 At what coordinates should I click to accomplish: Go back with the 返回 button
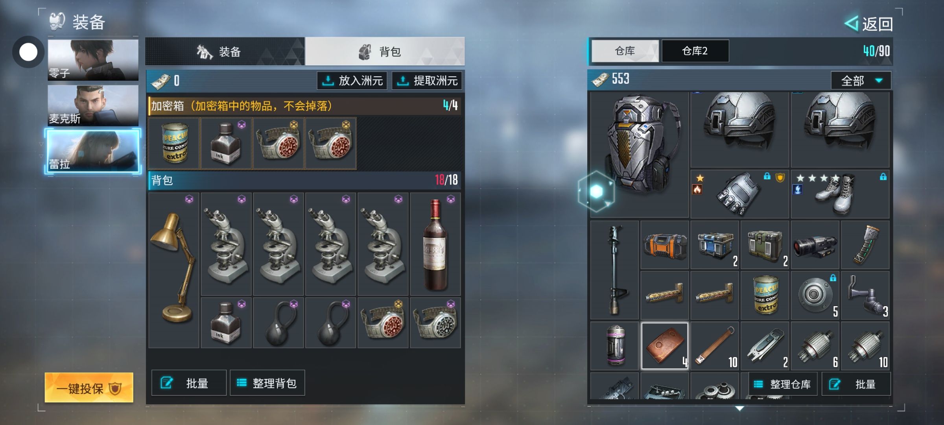pos(868,24)
